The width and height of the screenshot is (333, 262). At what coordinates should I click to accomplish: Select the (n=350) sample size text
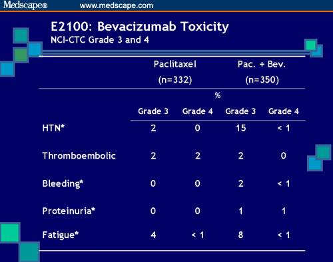coord(262,80)
